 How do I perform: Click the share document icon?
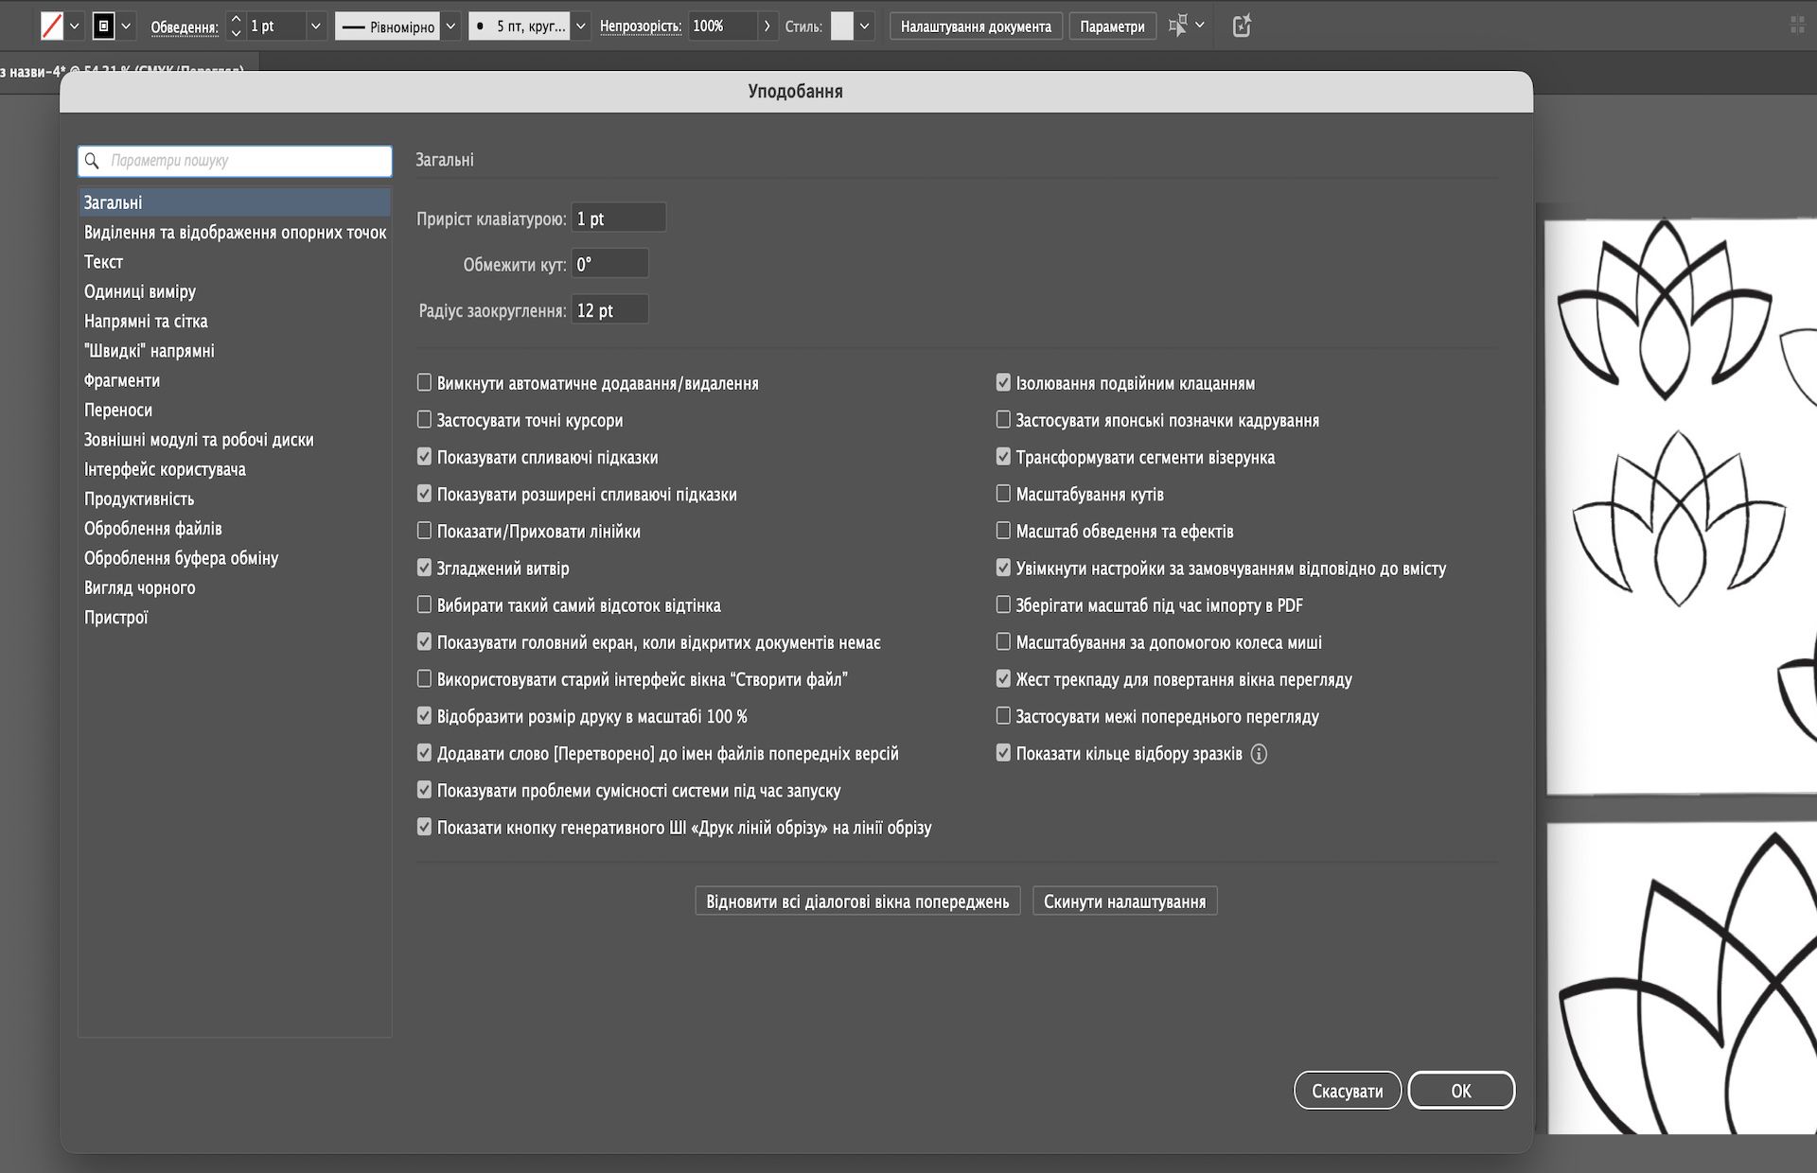click(1242, 26)
